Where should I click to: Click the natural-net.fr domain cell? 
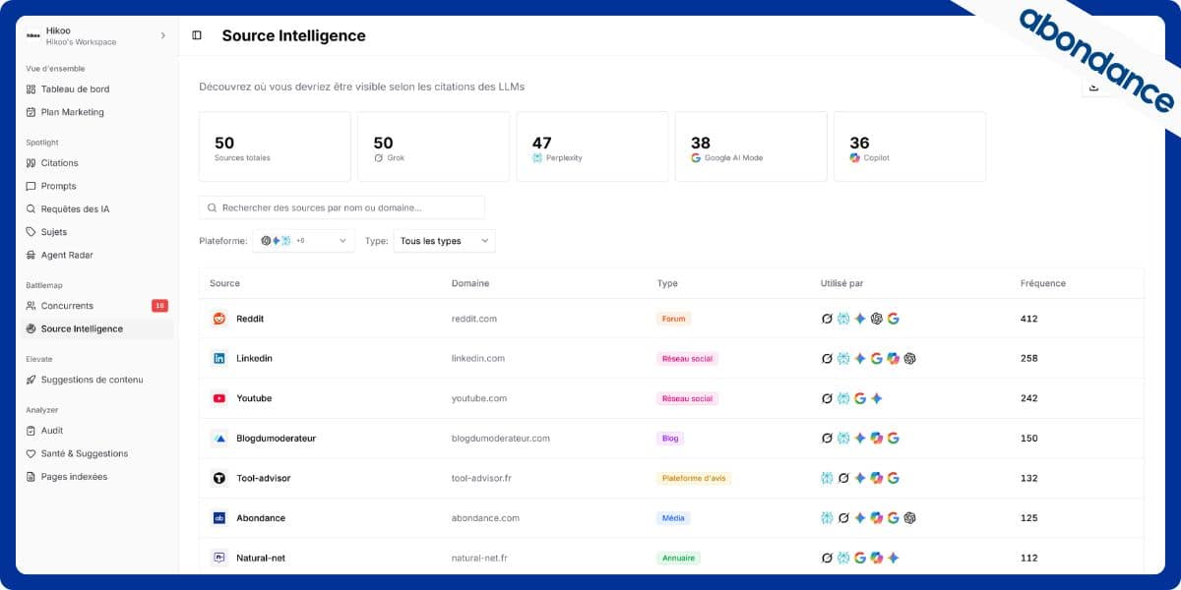pos(479,558)
